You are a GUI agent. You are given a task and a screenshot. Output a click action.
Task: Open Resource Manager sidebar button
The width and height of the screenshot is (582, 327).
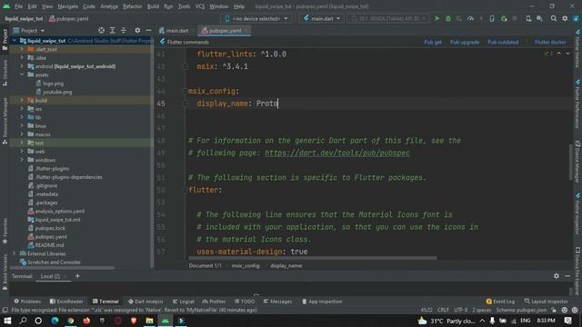5,121
